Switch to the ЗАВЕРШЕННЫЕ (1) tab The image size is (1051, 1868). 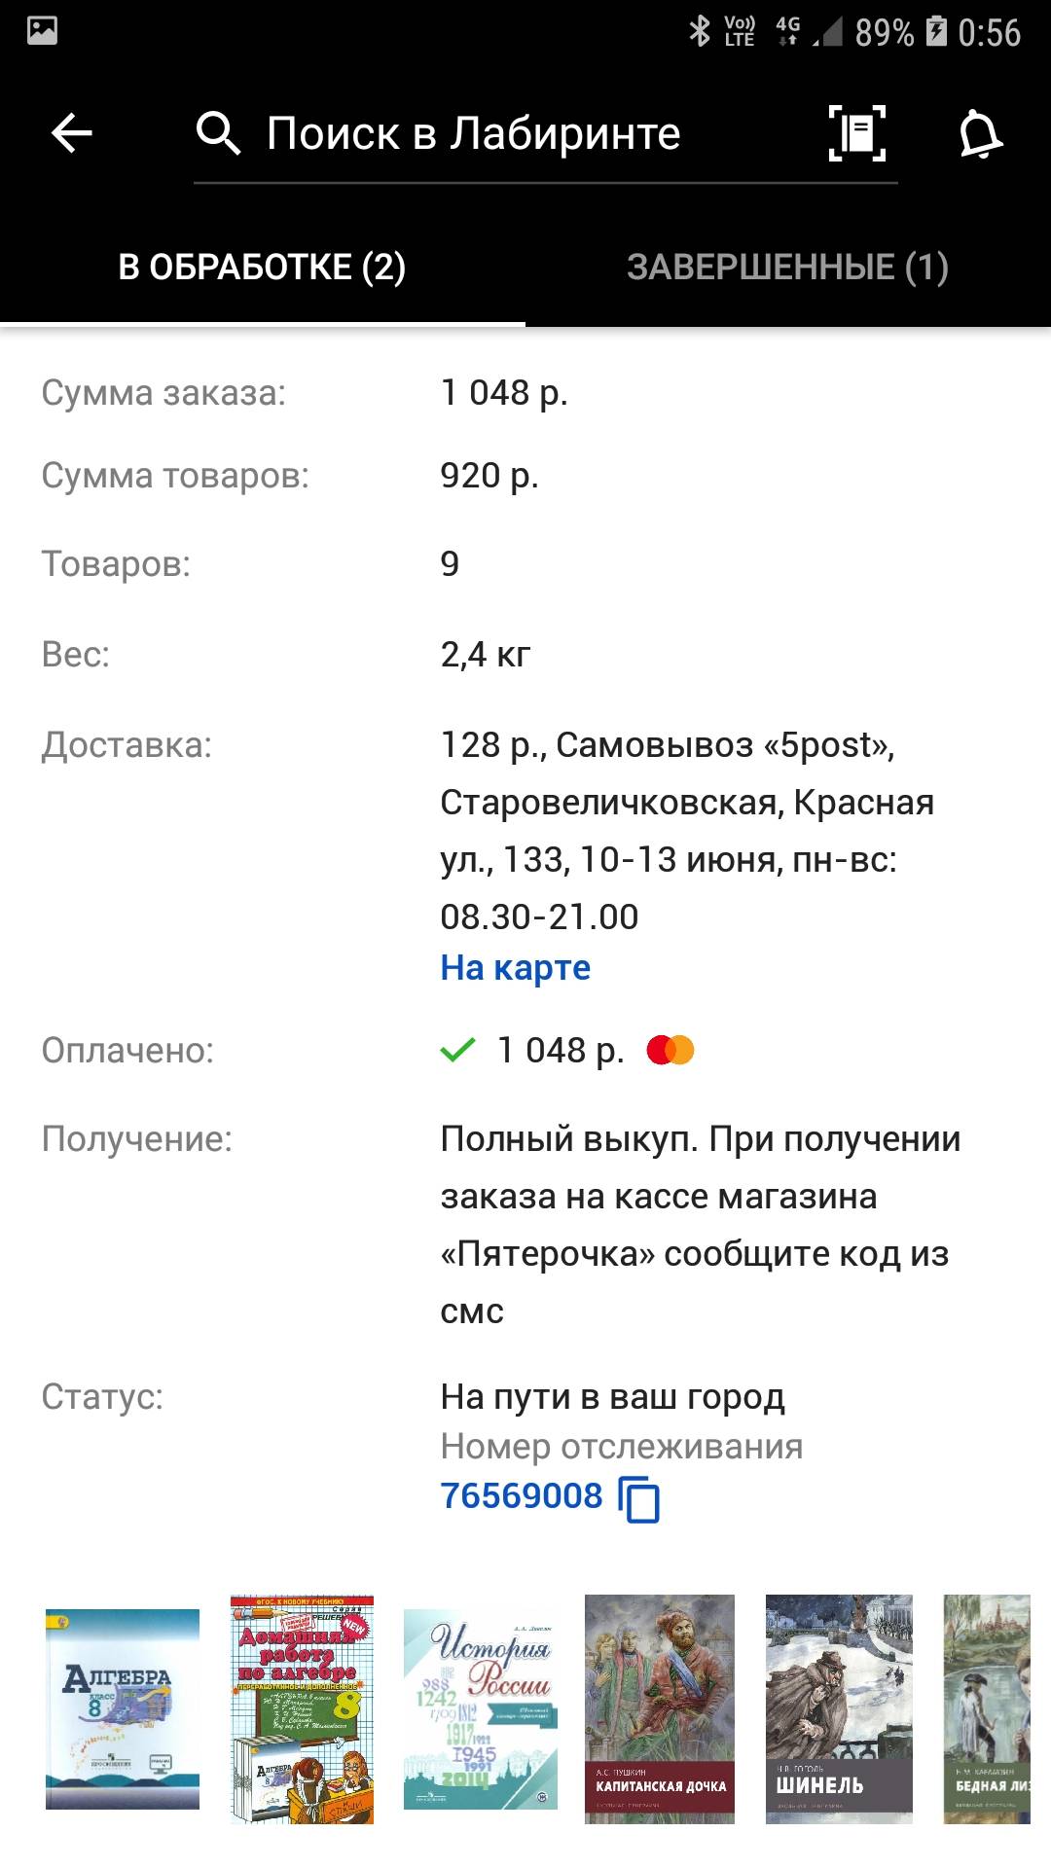tap(787, 267)
